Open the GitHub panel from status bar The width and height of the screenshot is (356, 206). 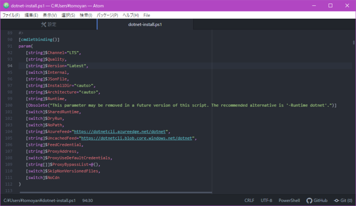[317, 201]
